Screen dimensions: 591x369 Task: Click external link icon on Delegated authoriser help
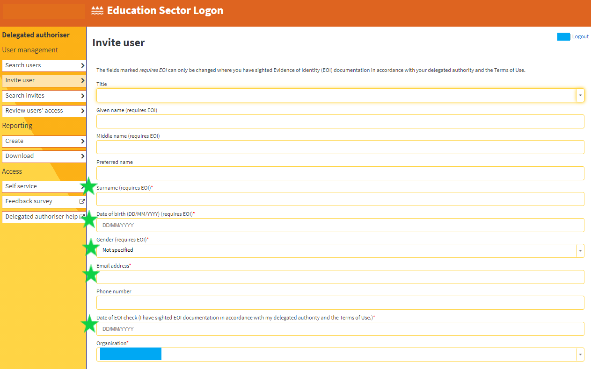click(83, 217)
